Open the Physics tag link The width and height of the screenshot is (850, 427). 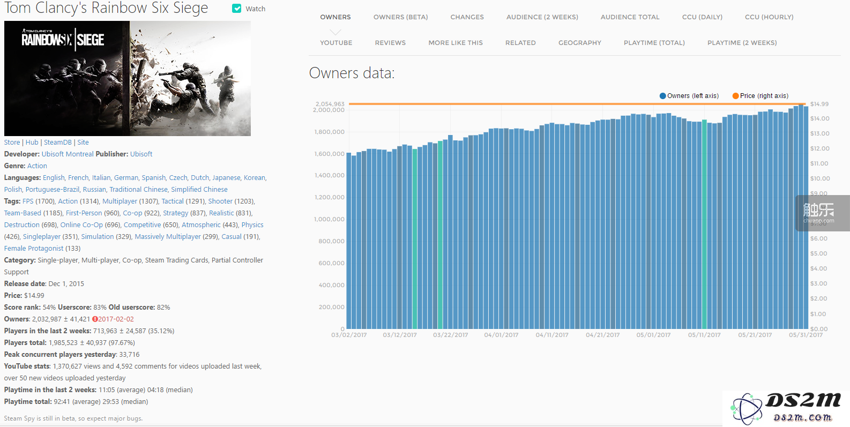click(252, 225)
